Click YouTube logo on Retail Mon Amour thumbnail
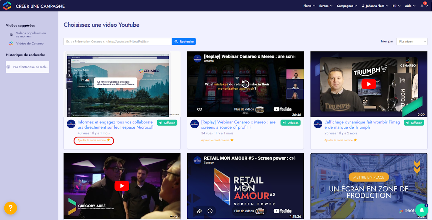The width and height of the screenshot is (432, 220). 282,211
